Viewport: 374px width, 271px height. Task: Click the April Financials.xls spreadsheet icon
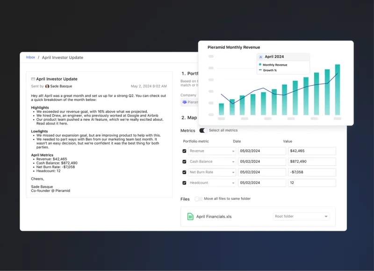click(x=190, y=216)
